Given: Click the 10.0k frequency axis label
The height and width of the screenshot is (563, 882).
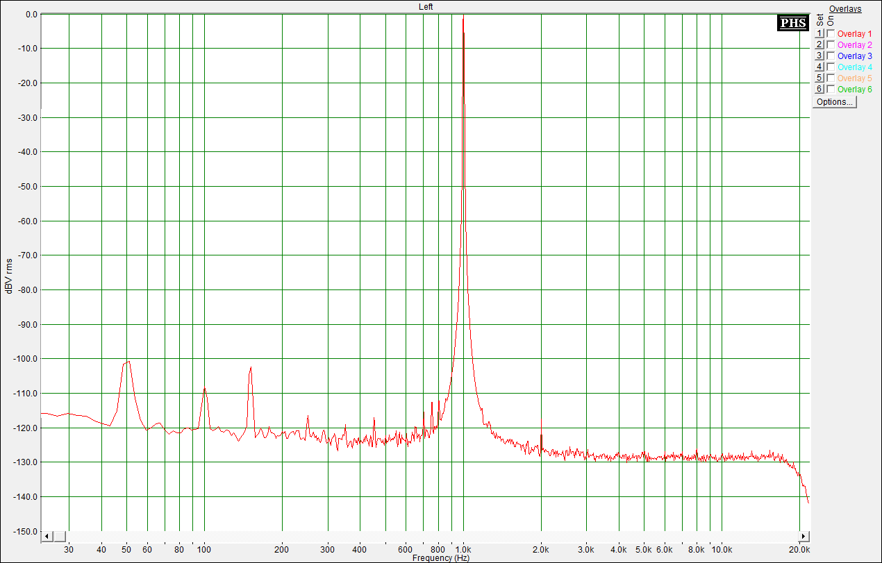Looking at the screenshot, I should 722,550.
